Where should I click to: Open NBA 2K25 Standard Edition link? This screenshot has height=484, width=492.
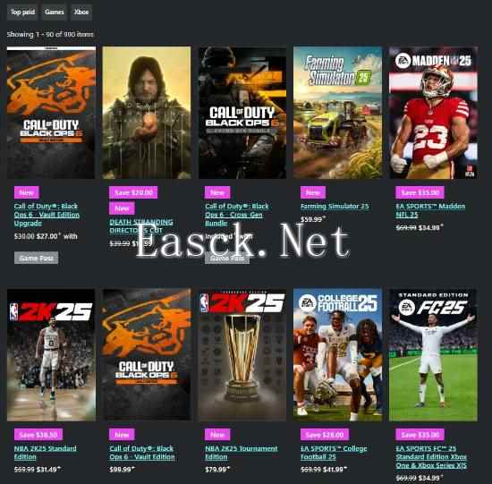coord(46,453)
